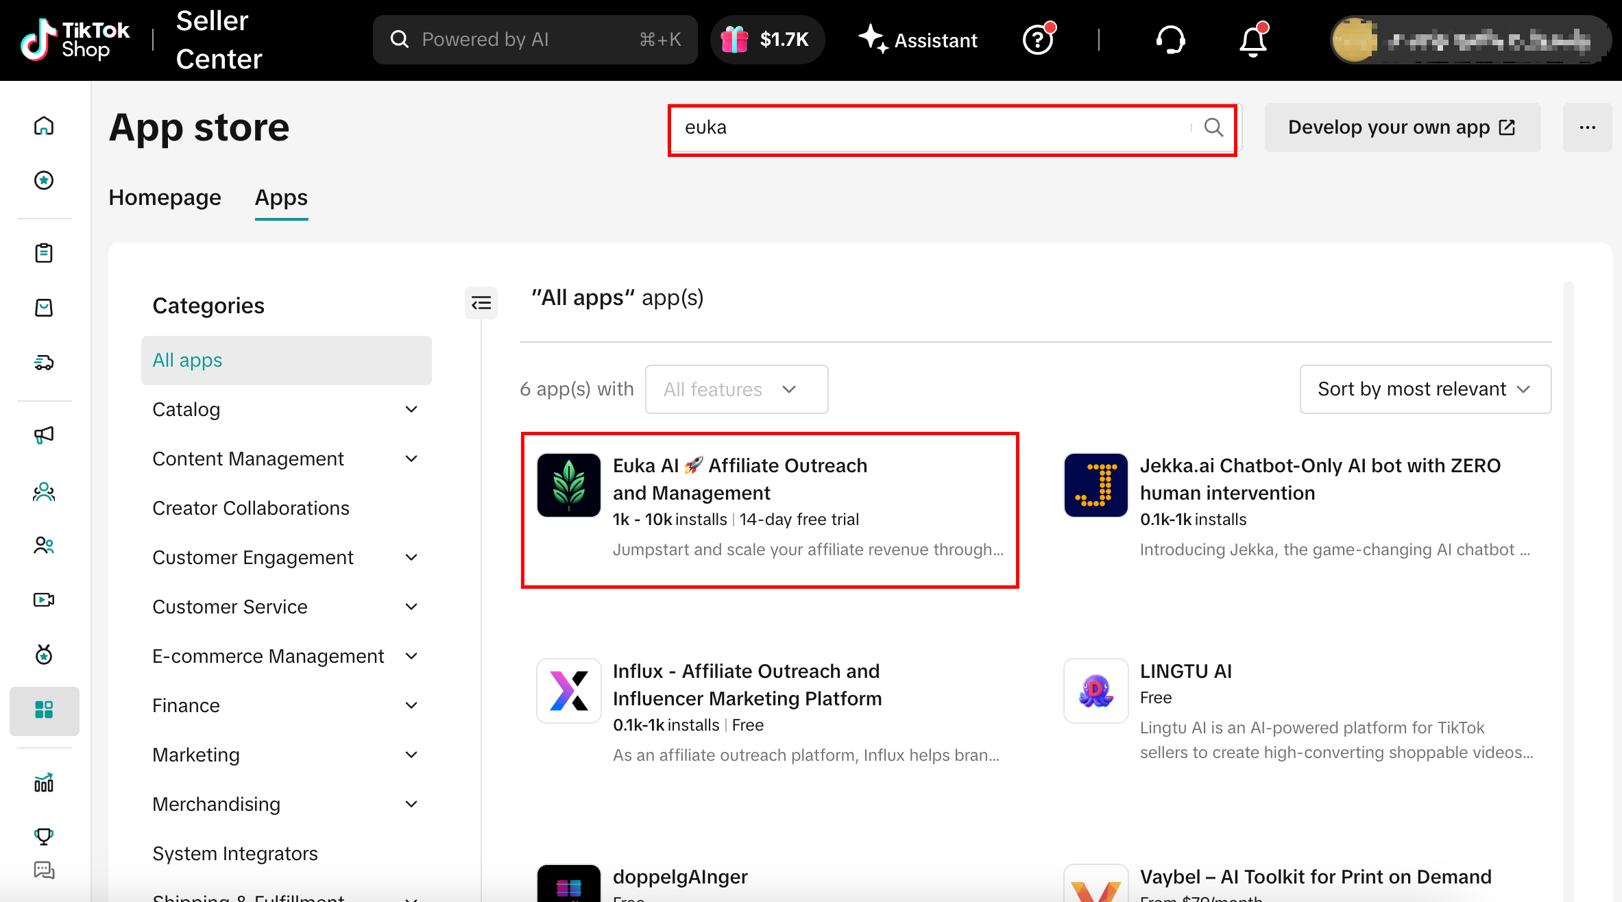Screen dimensions: 1622x902
Task: Open the Marketing megaphone icon in sidebar
Action: point(44,435)
